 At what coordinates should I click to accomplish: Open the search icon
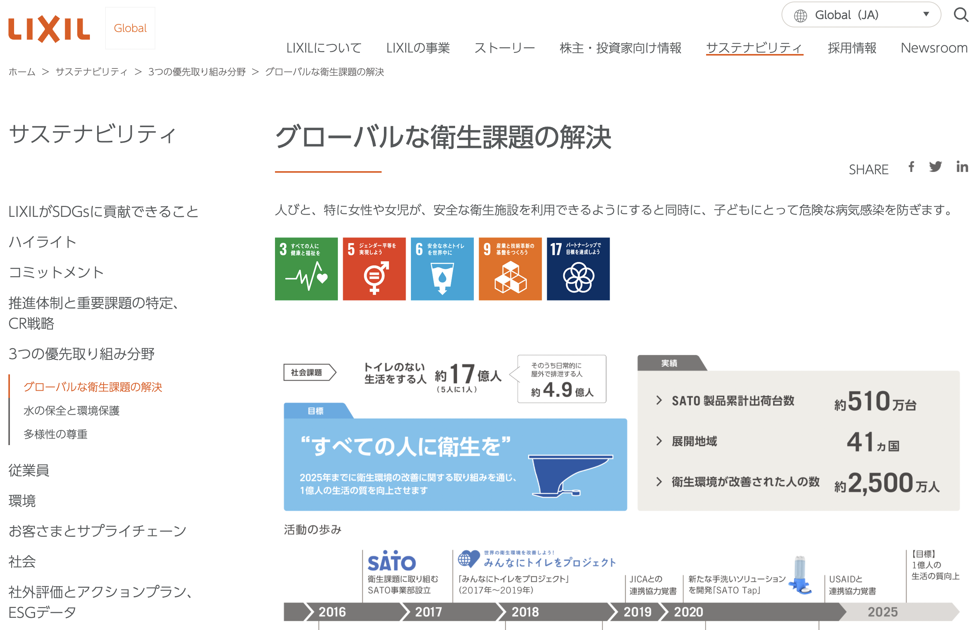(961, 16)
